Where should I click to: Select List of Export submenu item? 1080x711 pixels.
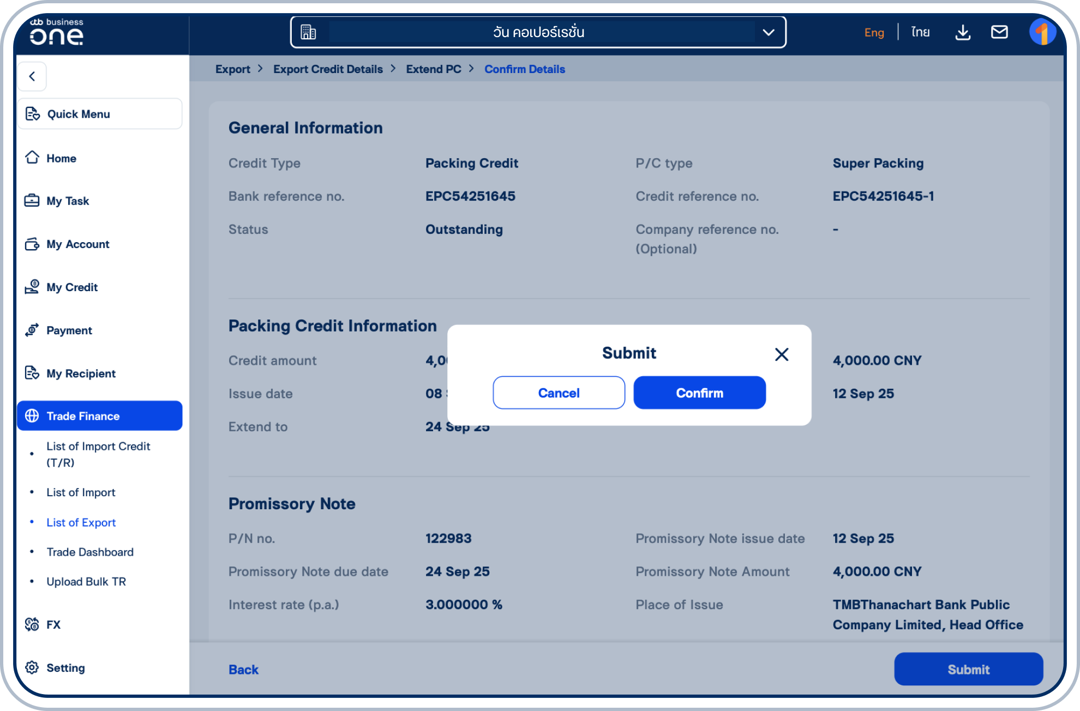pos(81,522)
